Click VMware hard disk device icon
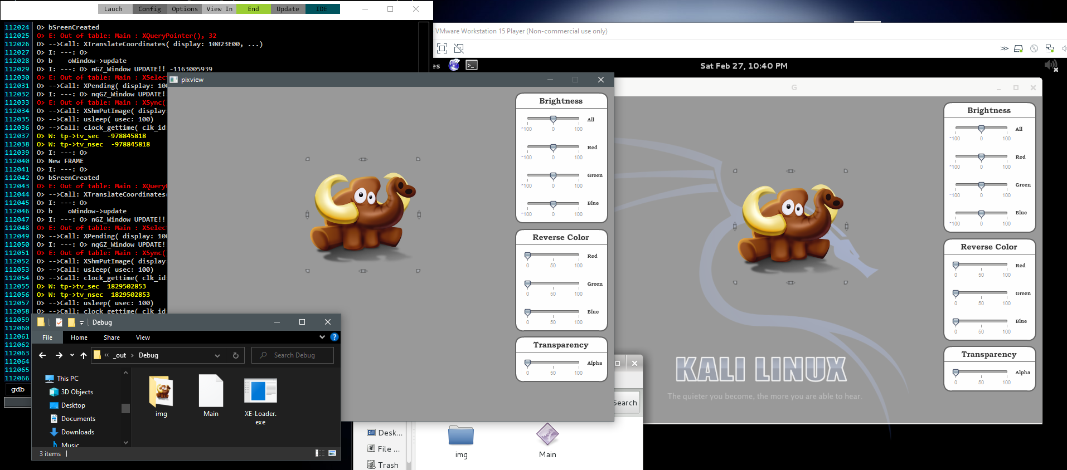Screen dimensions: 1067x470 1019,48
